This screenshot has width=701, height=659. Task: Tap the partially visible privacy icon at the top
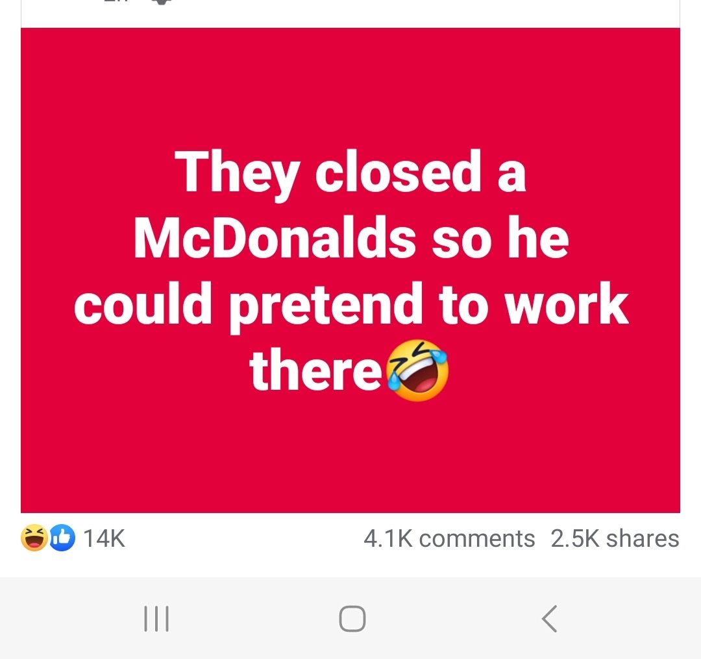pyautogui.click(x=162, y=2)
